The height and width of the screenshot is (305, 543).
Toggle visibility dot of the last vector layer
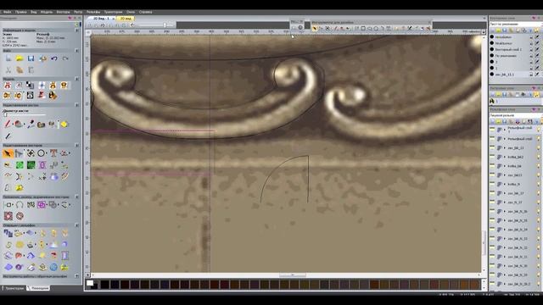tap(492, 75)
